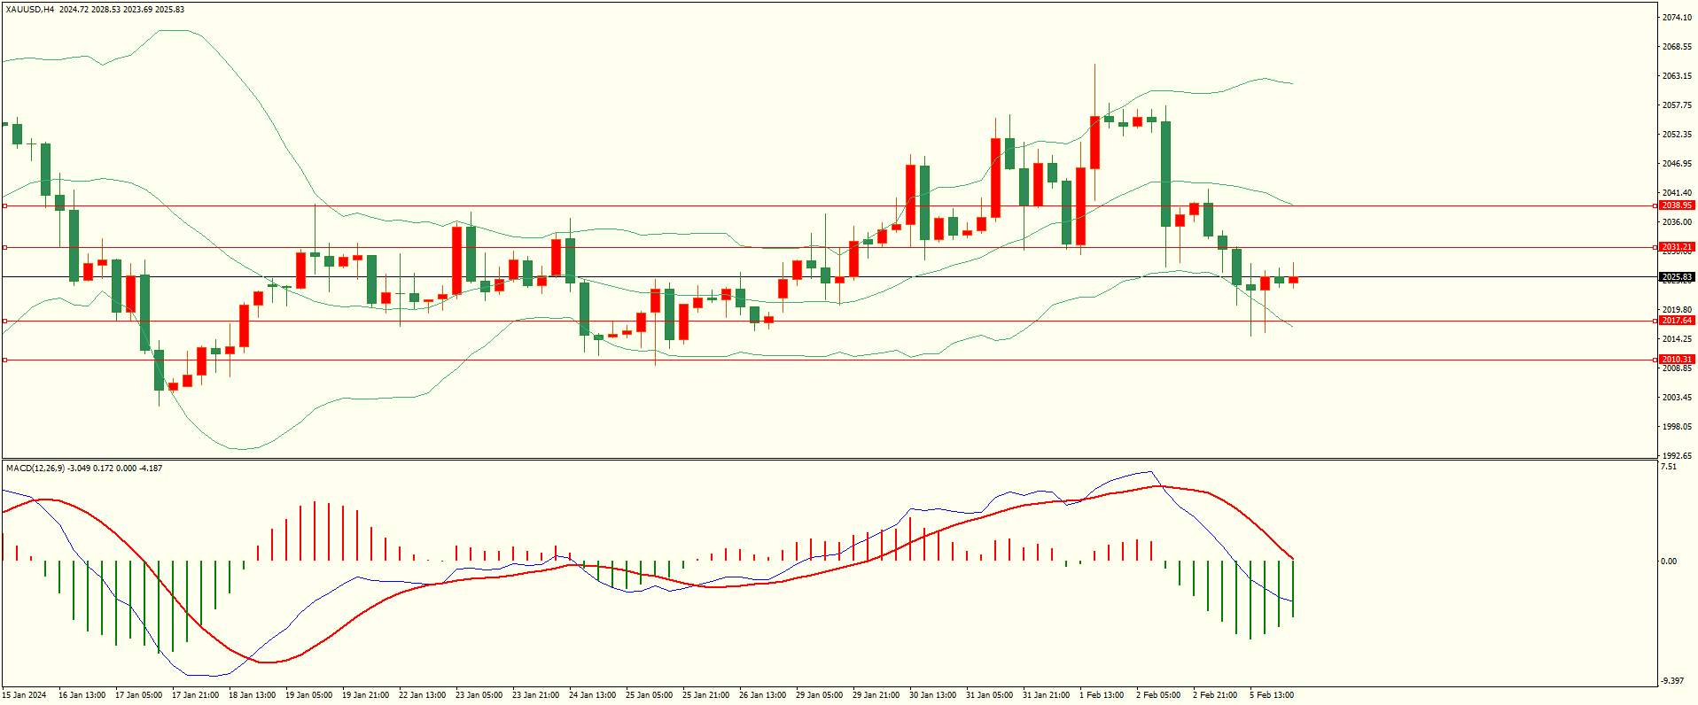Image resolution: width=1698 pixels, height=705 pixels.
Task: Click the red 2017.64 price level label
Action: click(x=1677, y=321)
